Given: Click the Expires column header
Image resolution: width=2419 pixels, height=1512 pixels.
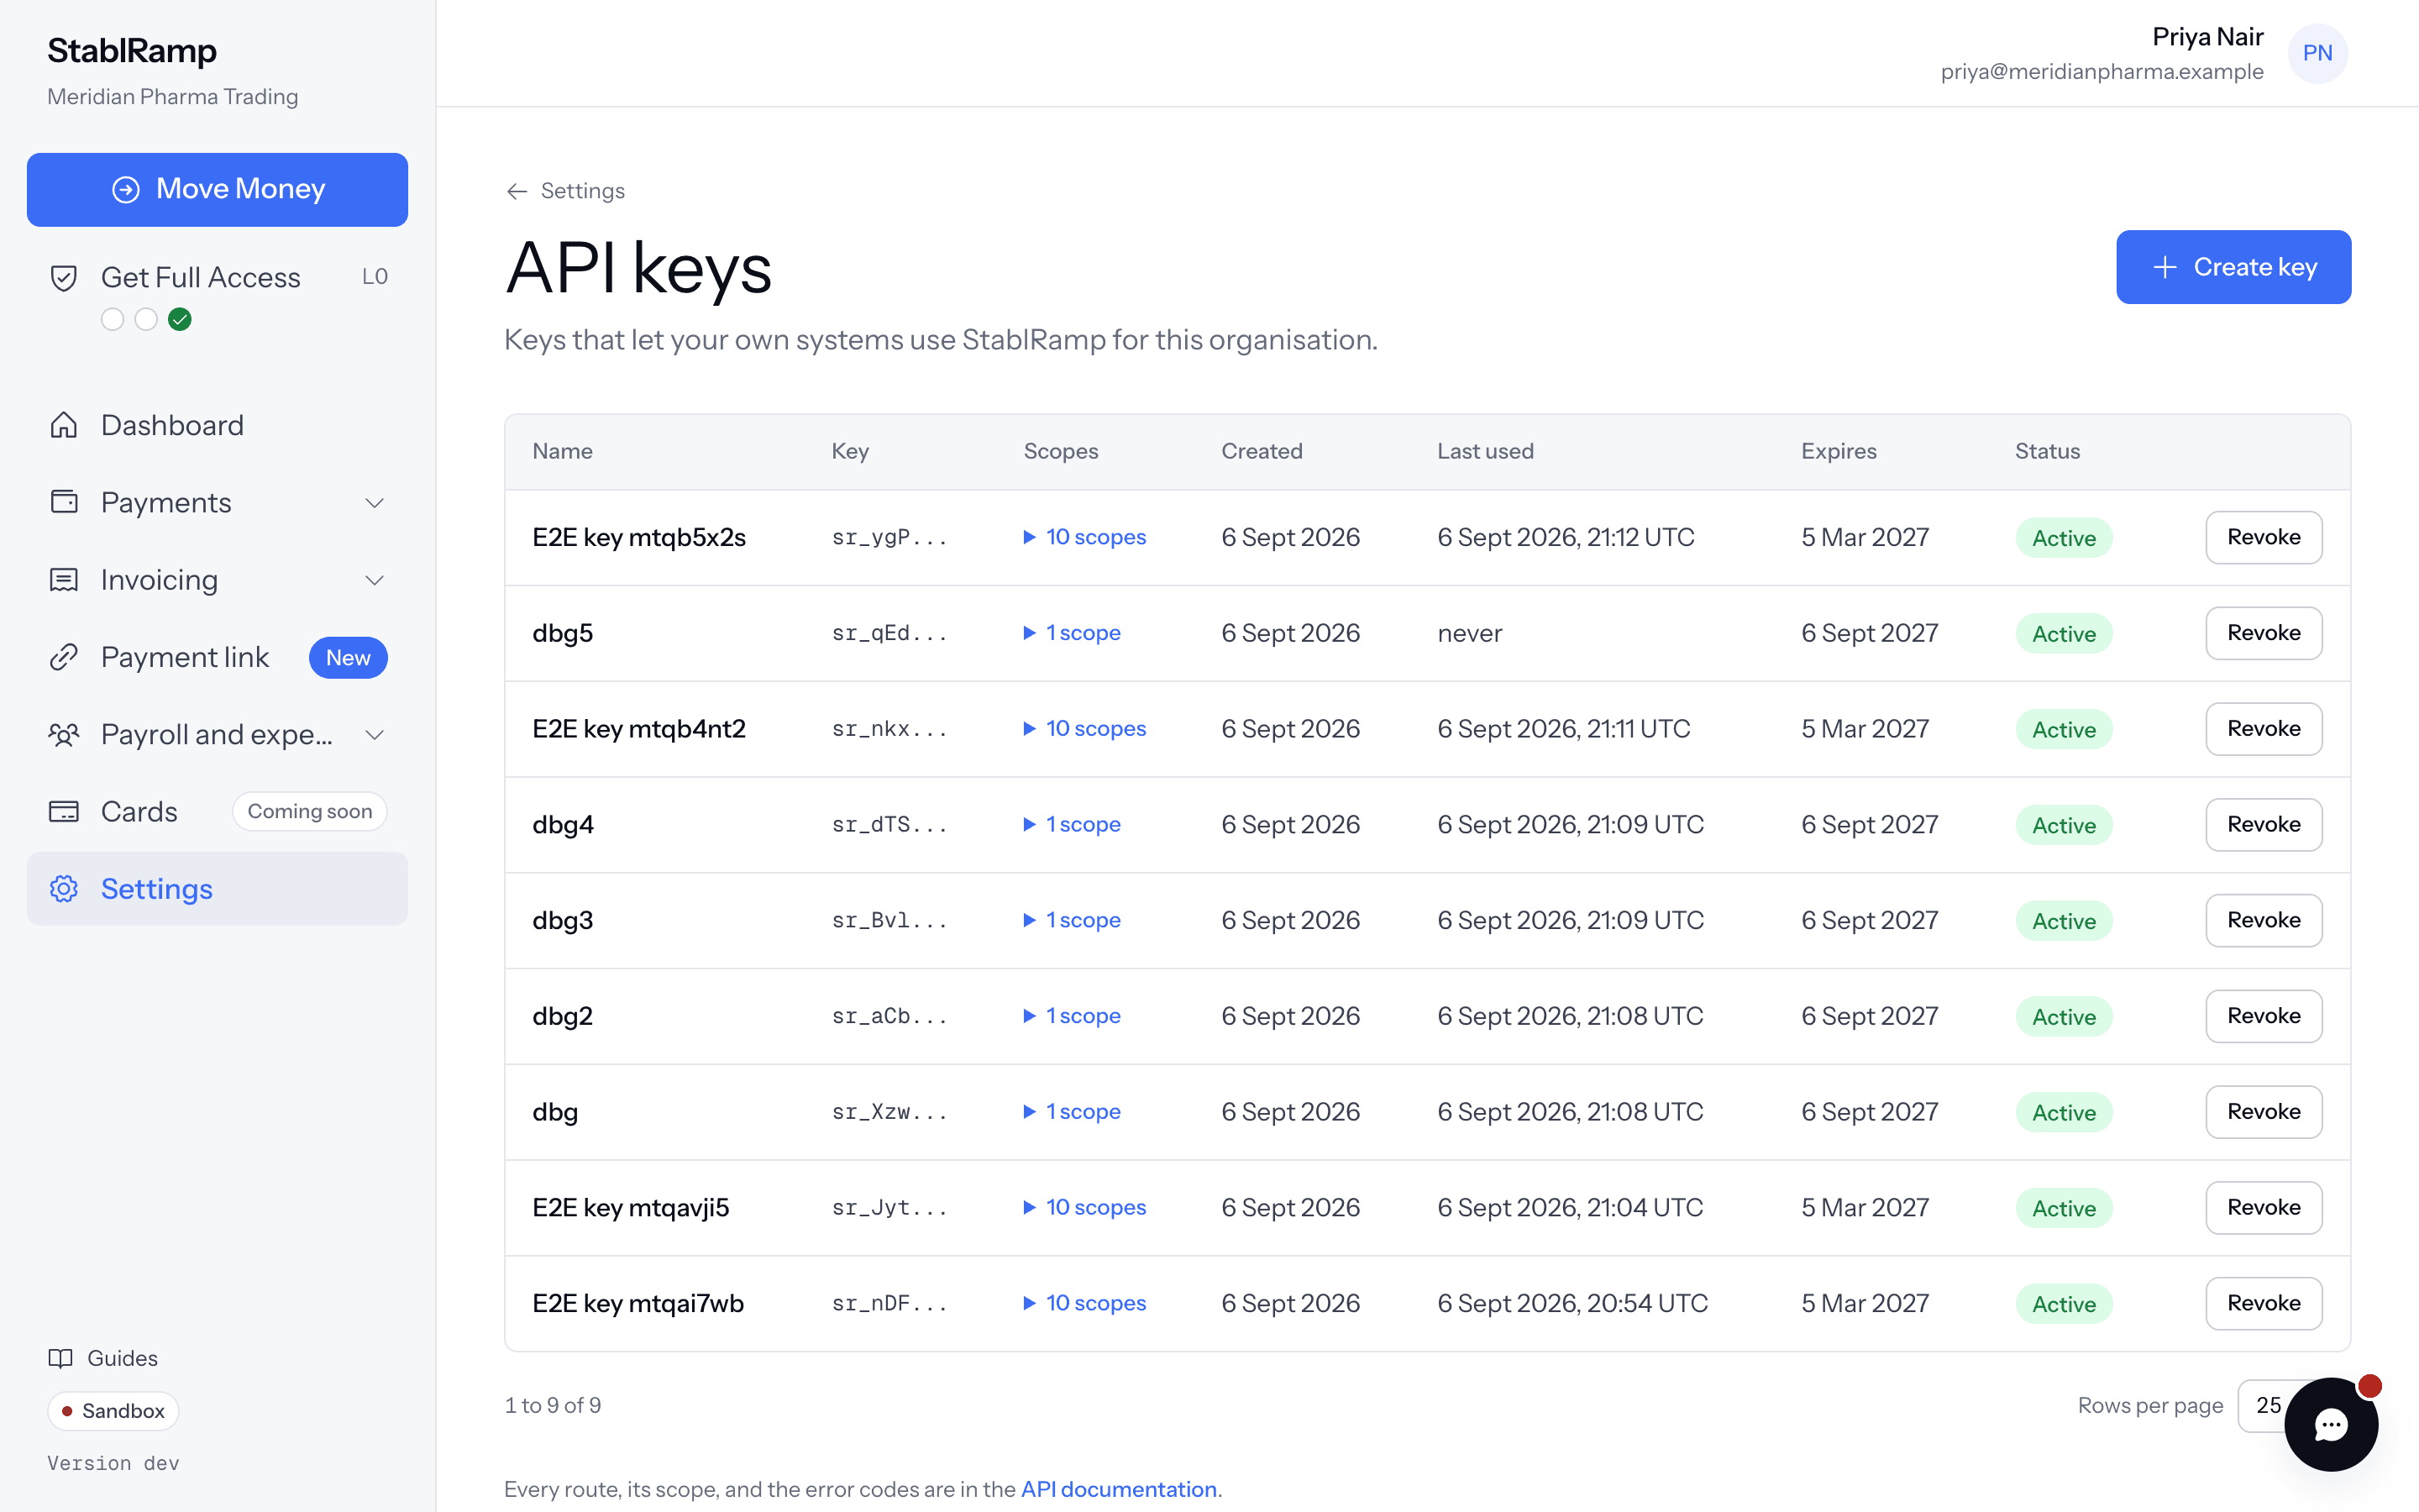Looking at the screenshot, I should [1839, 451].
